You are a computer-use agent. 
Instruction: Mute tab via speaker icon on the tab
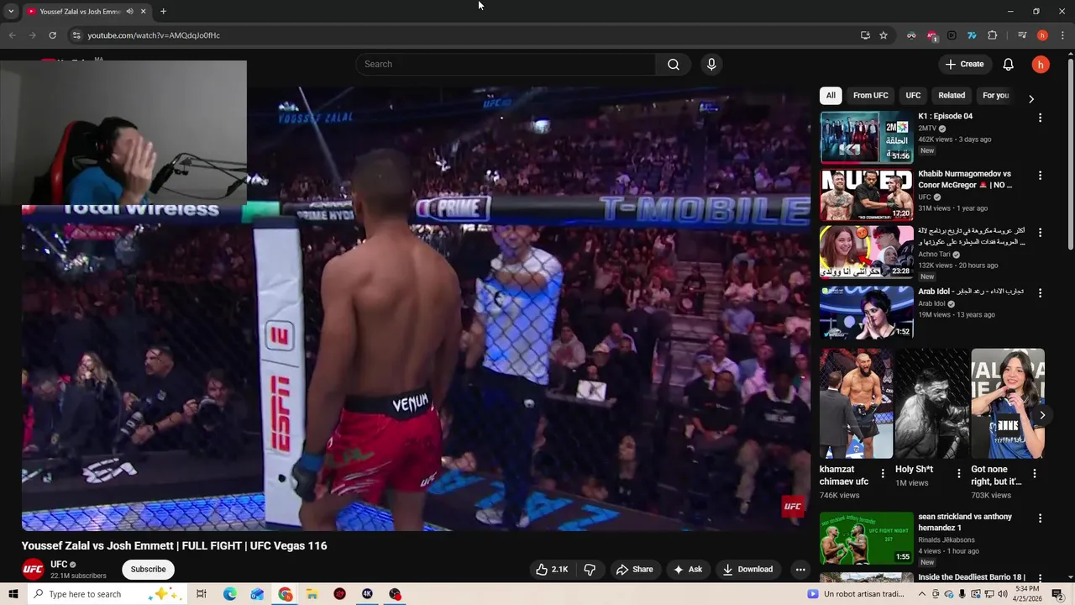(x=129, y=12)
